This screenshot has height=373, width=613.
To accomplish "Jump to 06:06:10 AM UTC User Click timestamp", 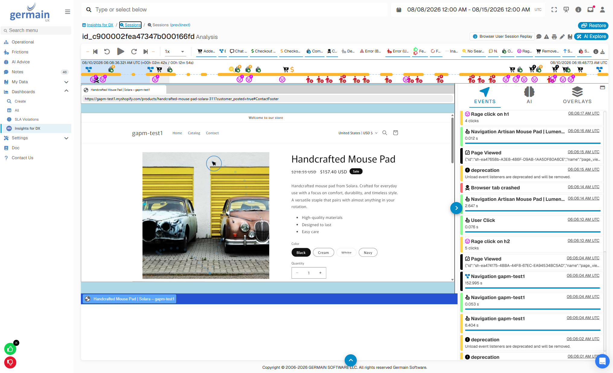I will click(x=583, y=220).
